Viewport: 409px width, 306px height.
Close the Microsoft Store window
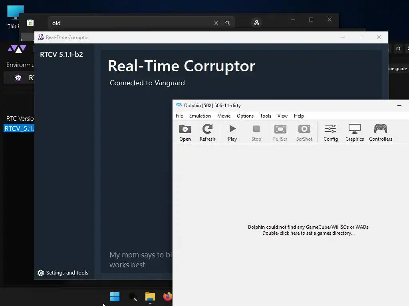pos(330,20)
